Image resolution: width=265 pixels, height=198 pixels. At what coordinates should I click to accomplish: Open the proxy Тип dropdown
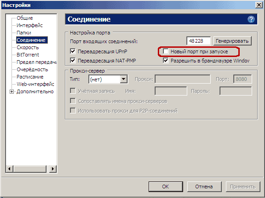tap(124, 79)
